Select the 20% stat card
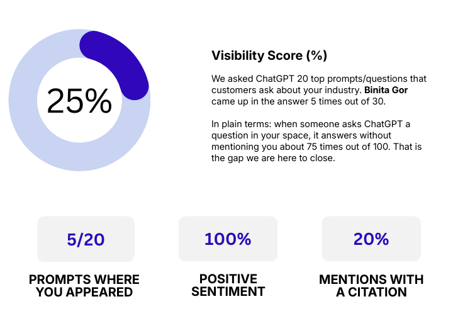The width and height of the screenshot is (453, 316). tap(371, 239)
